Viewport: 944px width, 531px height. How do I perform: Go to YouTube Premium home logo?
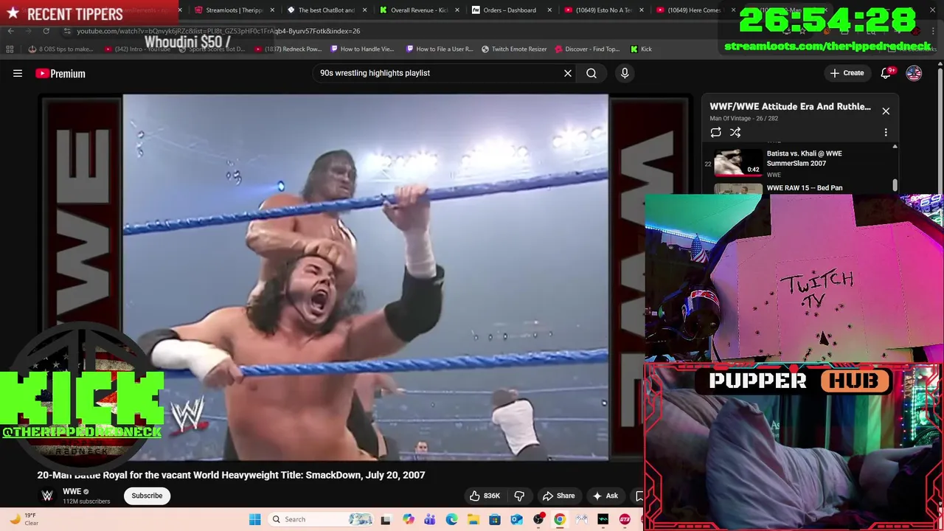pos(60,73)
